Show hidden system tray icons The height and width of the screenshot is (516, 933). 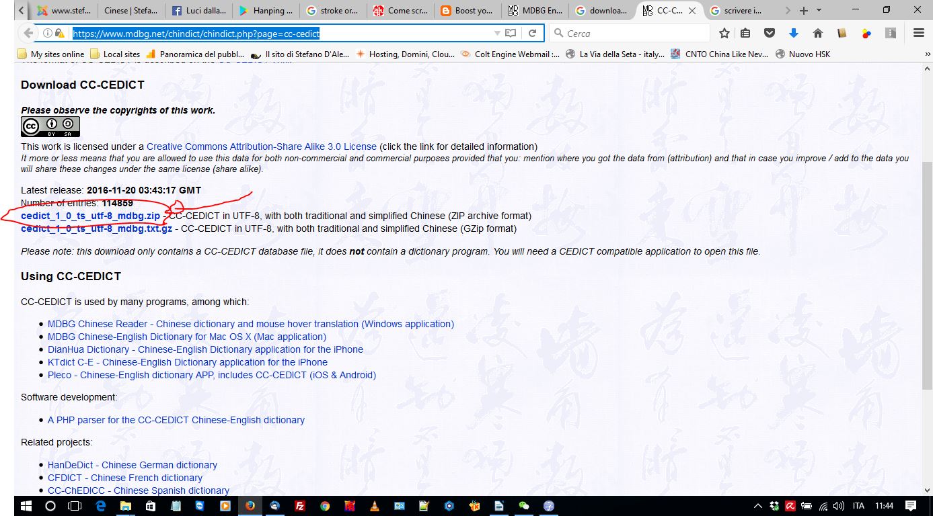(x=758, y=506)
